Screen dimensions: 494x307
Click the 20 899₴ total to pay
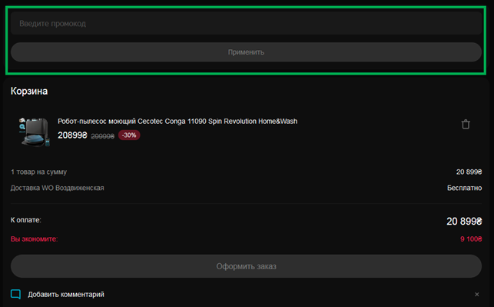[464, 221]
